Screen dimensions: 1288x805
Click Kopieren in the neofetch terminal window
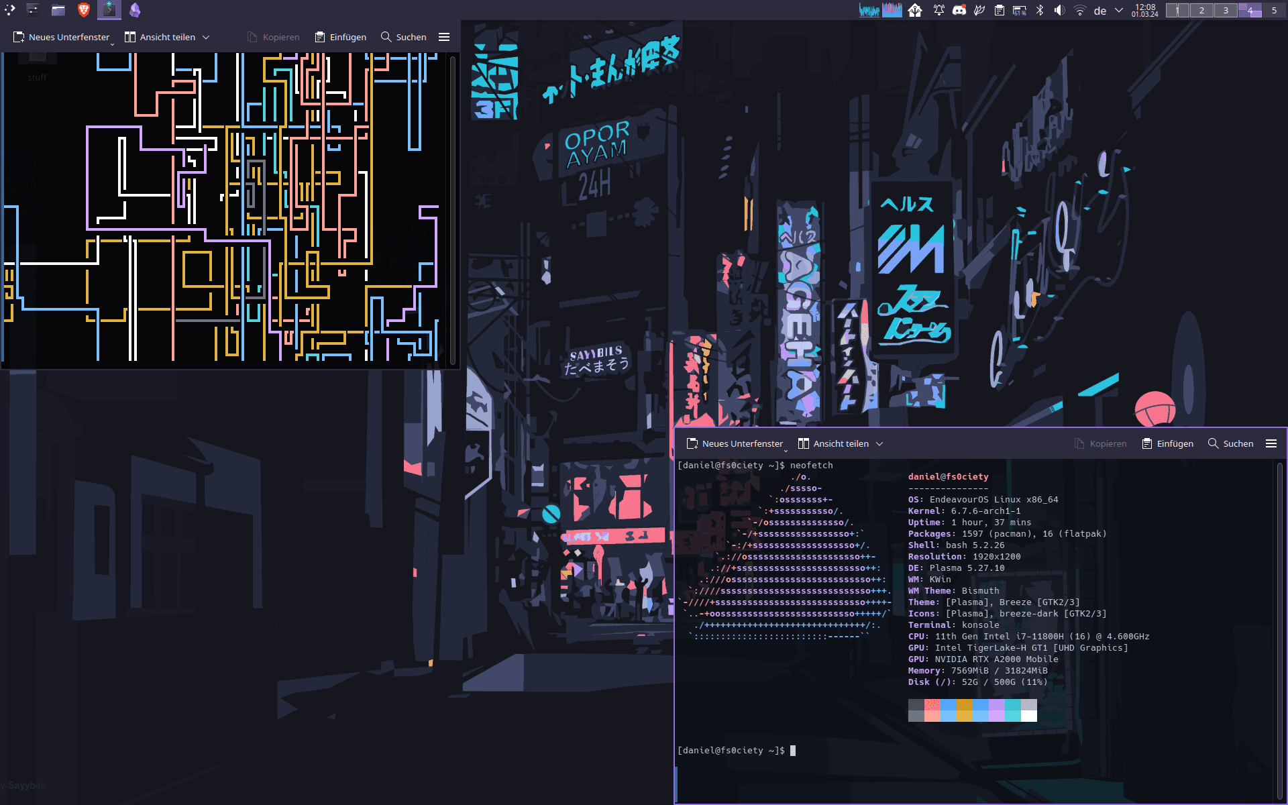[x=1100, y=443]
